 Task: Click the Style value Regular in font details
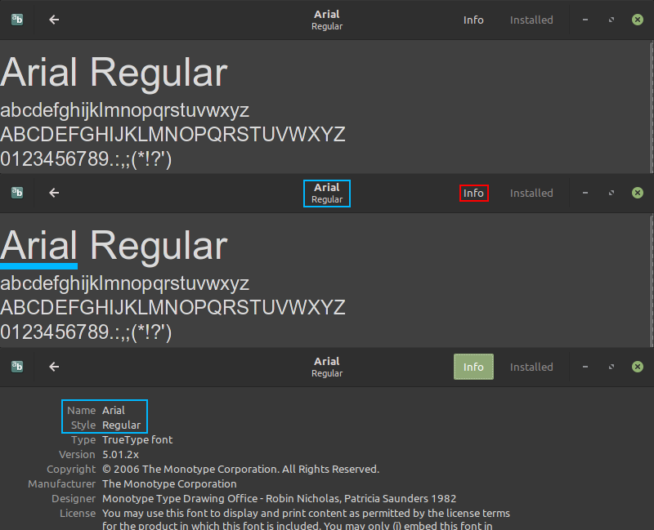point(121,425)
